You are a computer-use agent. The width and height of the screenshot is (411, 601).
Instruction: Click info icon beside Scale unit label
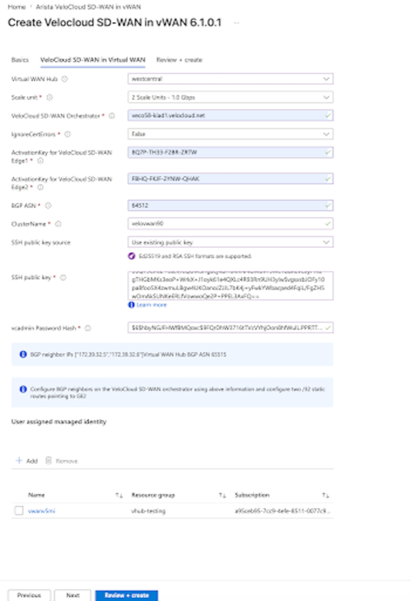(x=49, y=97)
